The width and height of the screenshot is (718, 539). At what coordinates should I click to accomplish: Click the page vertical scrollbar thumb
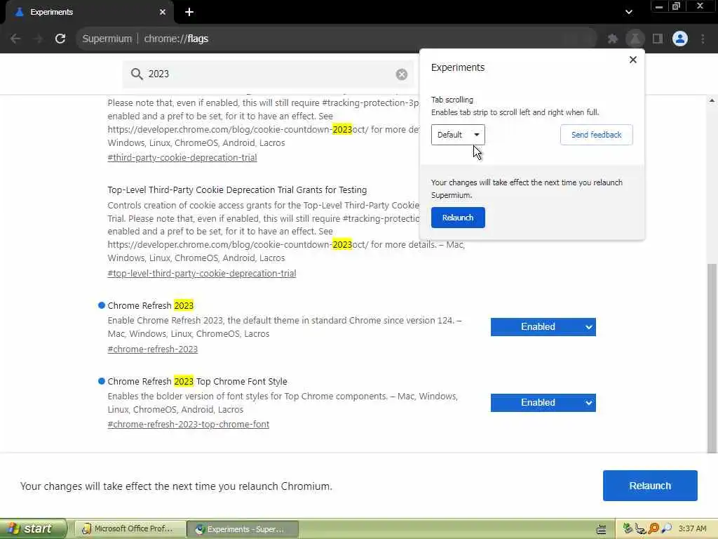coord(712,357)
